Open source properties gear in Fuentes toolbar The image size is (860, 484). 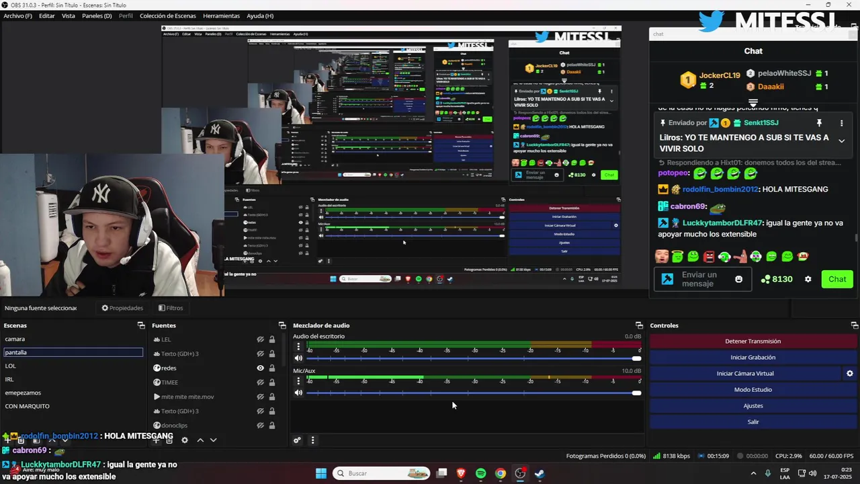tap(185, 440)
